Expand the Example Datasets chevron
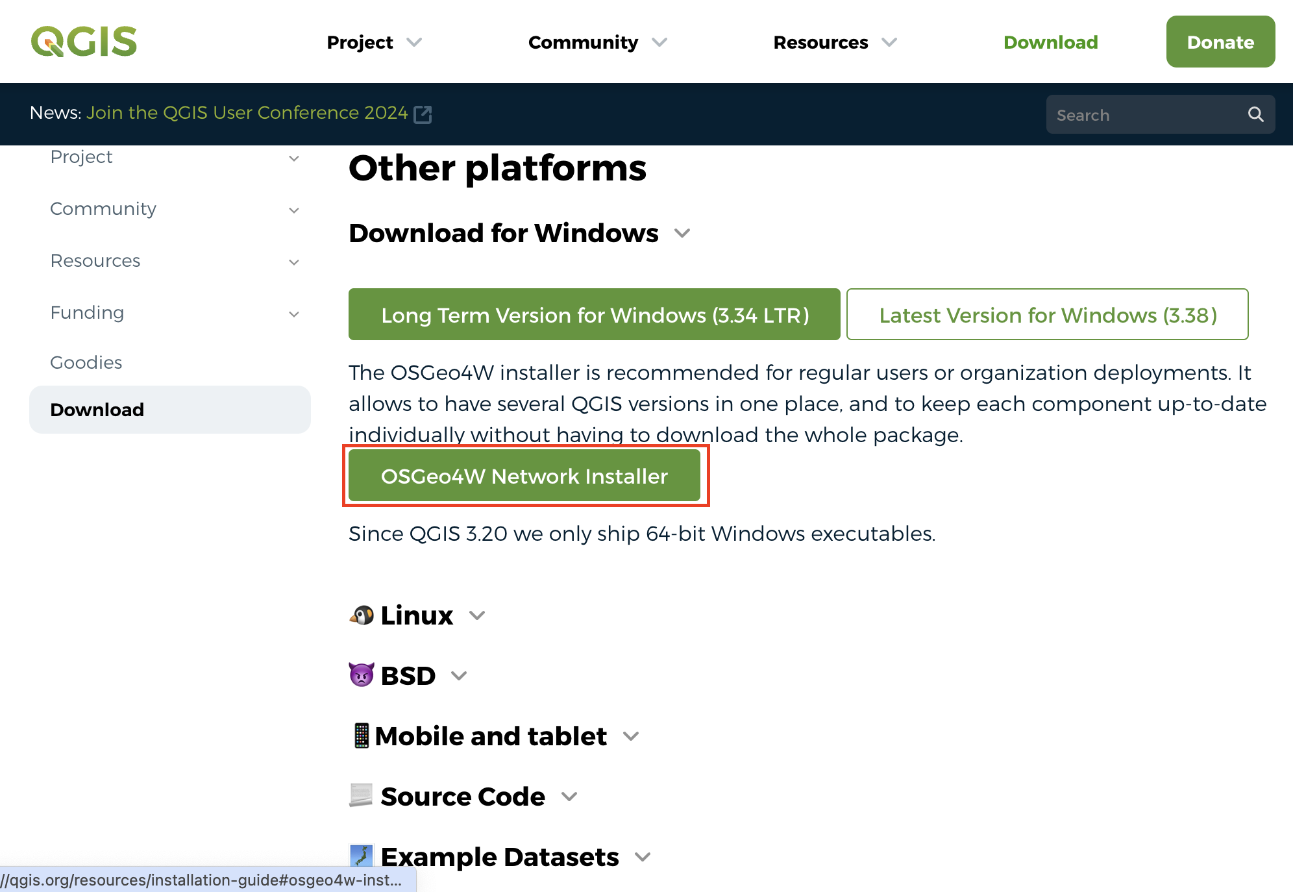This screenshot has height=892, width=1293. point(643,857)
